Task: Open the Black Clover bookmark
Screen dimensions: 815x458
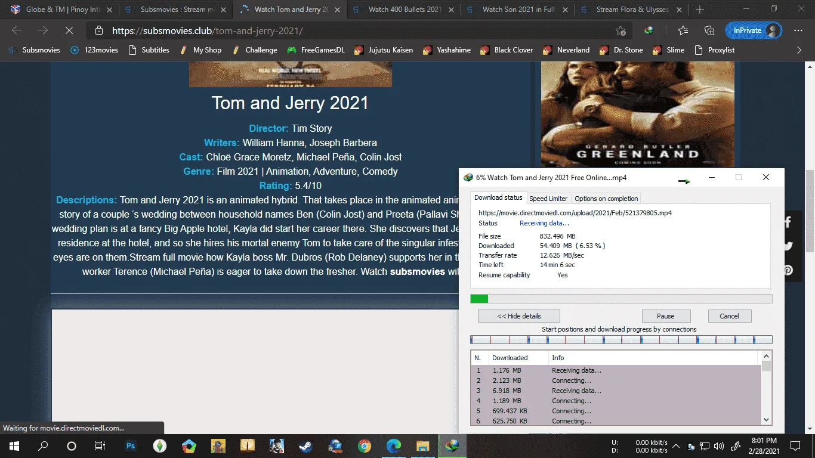Action: [507, 50]
